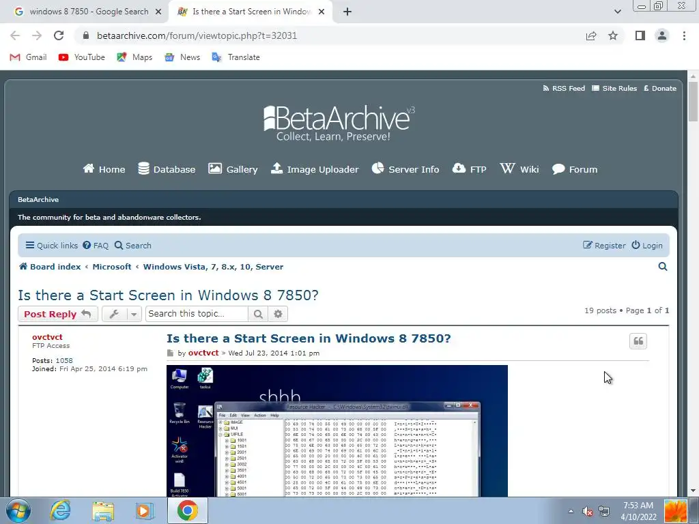Open the FAQ link
The height and width of the screenshot is (524, 699).
click(96, 245)
